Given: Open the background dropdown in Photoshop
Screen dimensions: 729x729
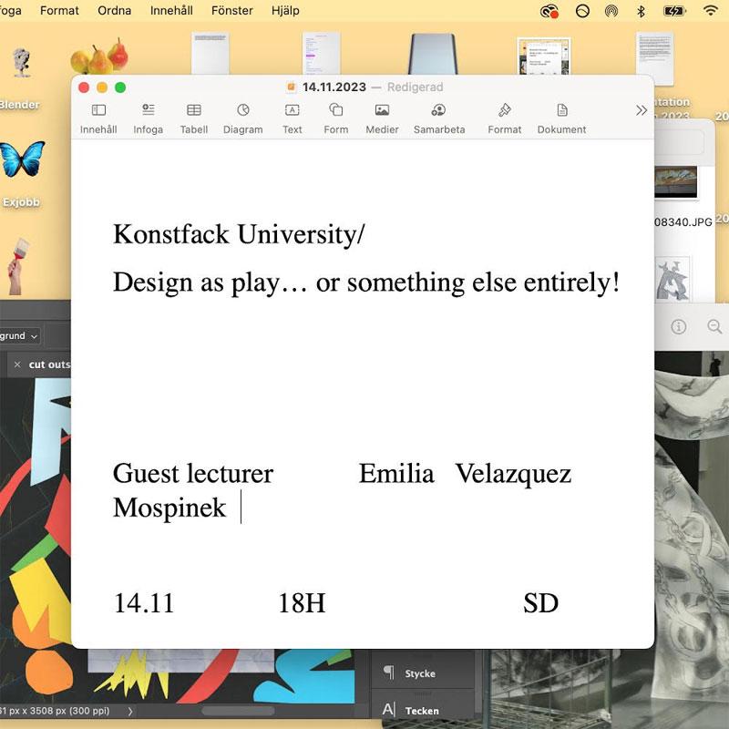Looking at the screenshot, I should point(20,336).
